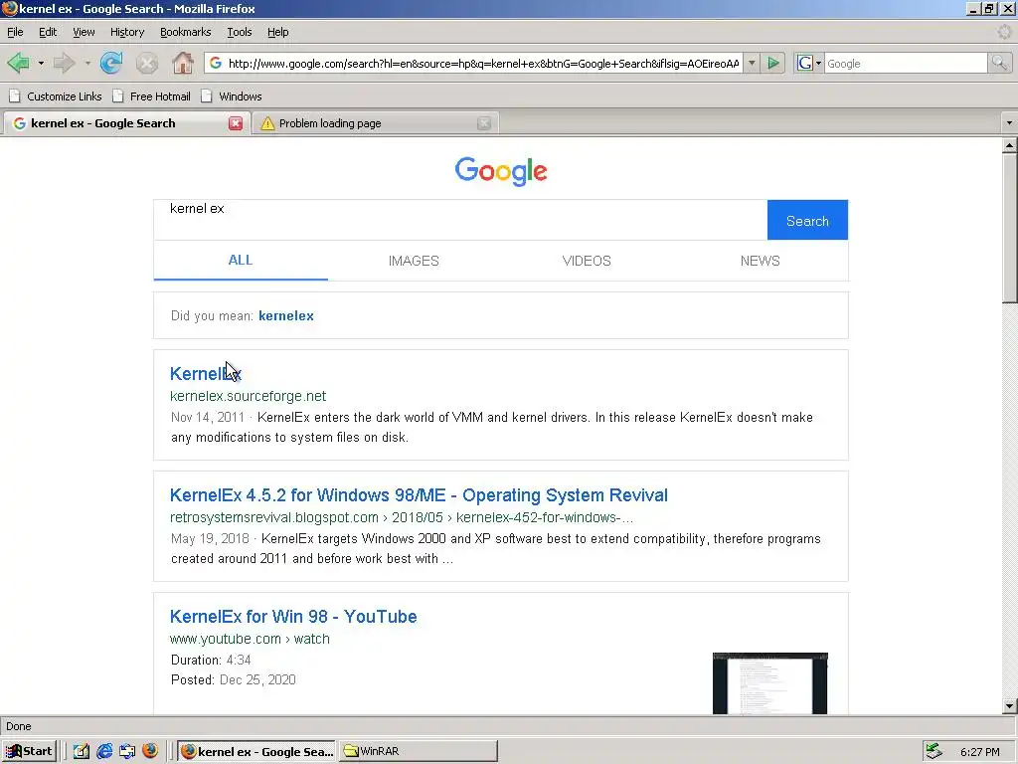Screen dimensions: 1018x764
Task: Click the system tray network icon
Action: [x=934, y=751]
